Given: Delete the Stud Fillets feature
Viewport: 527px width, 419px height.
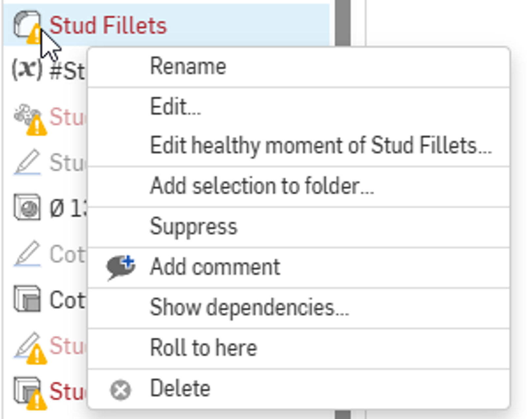Looking at the screenshot, I should tap(180, 388).
